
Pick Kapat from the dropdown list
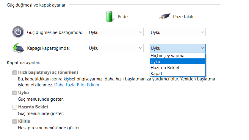click(x=178, y=74)
